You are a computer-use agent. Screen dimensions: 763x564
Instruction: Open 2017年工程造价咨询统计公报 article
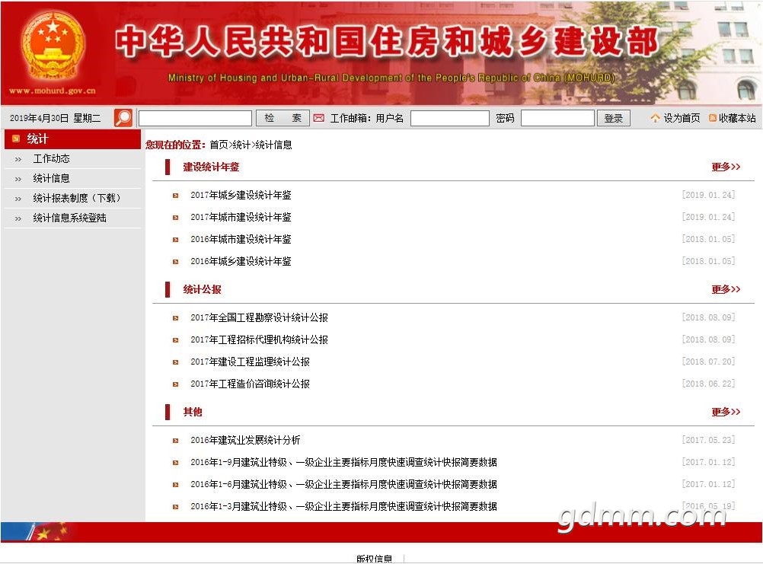click(x=250, y=384)
